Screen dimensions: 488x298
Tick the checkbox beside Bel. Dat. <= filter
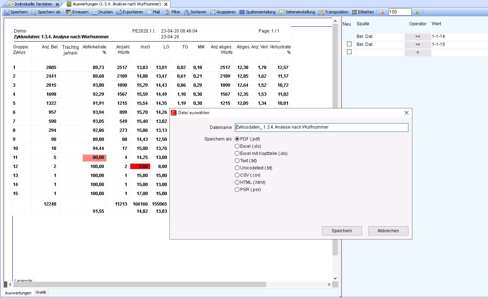[x=349, y=44]
